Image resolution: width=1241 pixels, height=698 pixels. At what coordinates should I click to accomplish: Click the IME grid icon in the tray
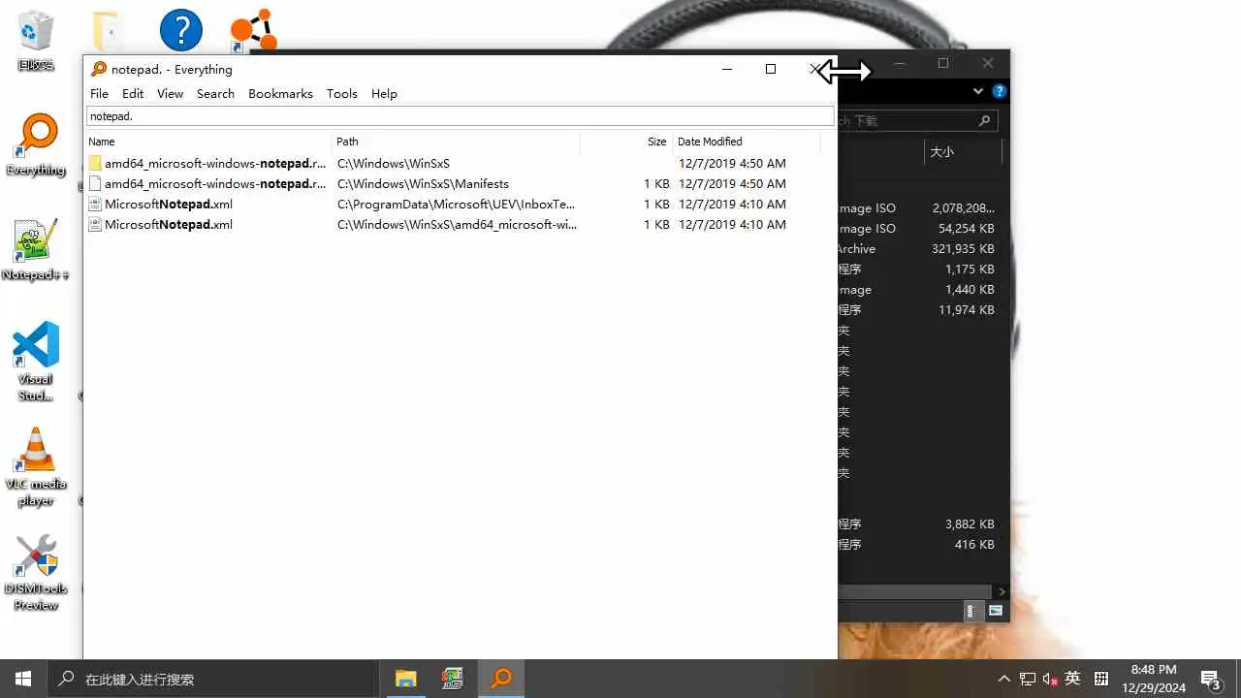pyautogui.click(x=1101, y=679)
